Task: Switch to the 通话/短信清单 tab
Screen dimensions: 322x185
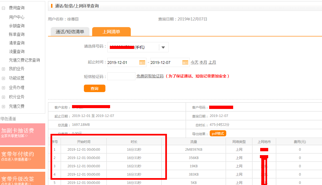Action: click(x=70, y=32)
